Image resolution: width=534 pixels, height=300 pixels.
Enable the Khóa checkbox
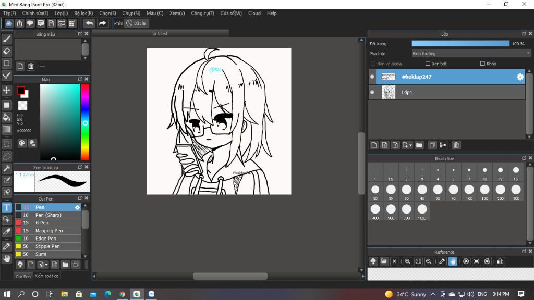coord(482,64)
